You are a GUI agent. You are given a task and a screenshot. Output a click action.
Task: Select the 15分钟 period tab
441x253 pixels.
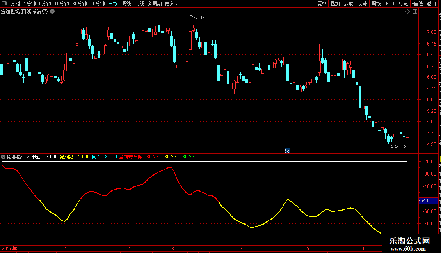[x=62, y=4]
